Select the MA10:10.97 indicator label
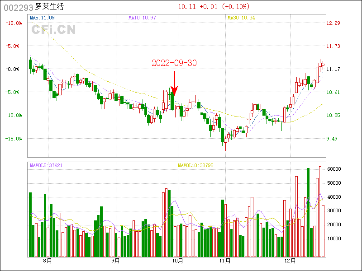362x271 pixels. pos(143,18)
